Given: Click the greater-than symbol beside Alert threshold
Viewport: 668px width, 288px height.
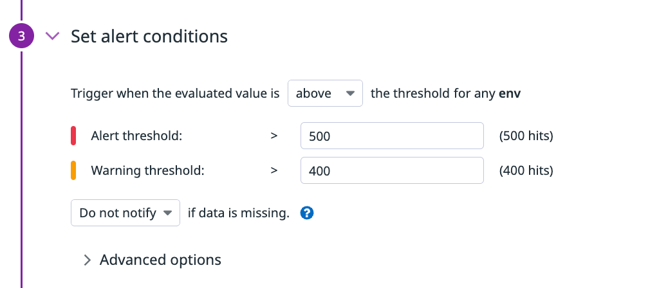Looking at the screenshot, I should (274, 136).
